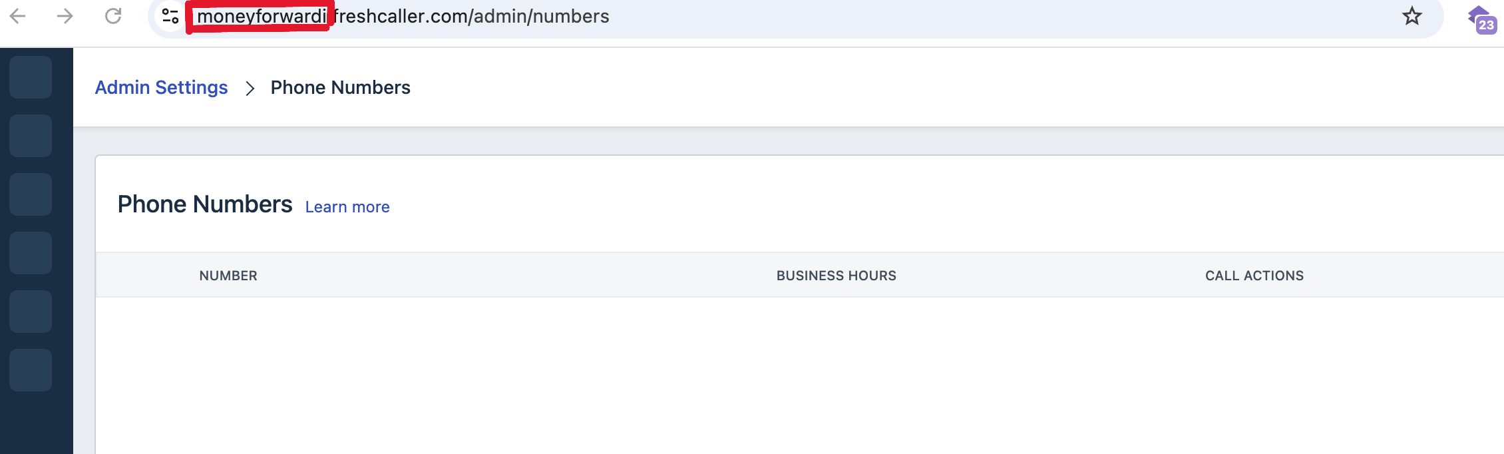The height and width of the screenshot is (454, 1504).
Task: Open site information icon in address bar
Action: pos(170,16)
